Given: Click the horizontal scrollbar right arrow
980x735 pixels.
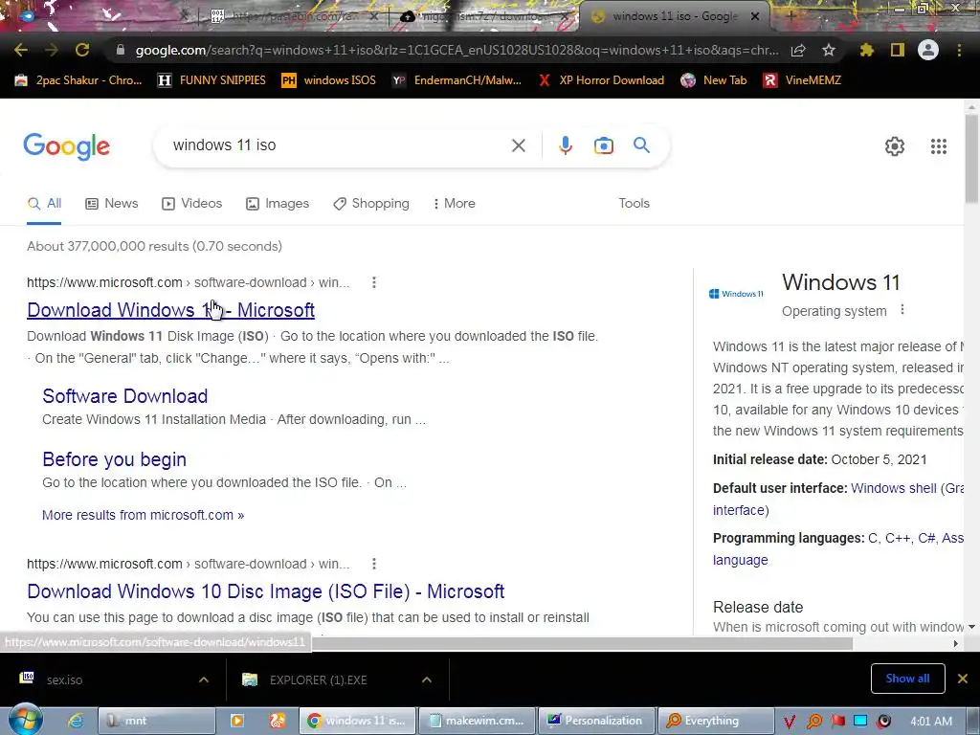Looking at the screenshot, I should point(955,644).
